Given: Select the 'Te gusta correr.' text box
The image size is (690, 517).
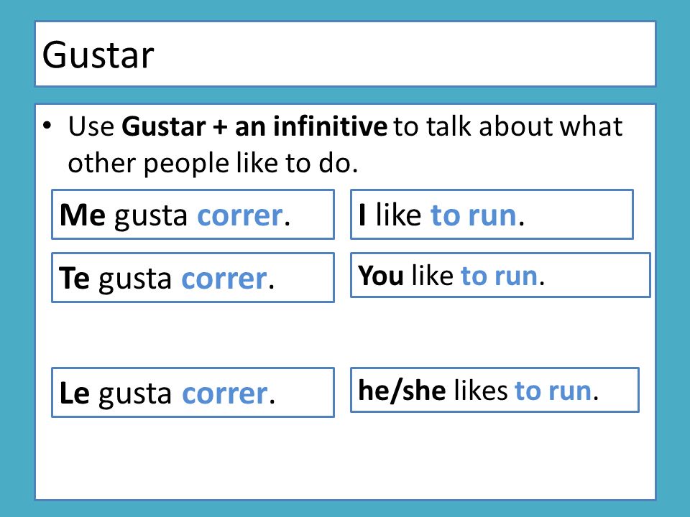Looking at the screenshot, I should point(193,277).
